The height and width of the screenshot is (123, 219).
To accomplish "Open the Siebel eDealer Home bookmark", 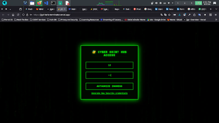I will [135, 20].
